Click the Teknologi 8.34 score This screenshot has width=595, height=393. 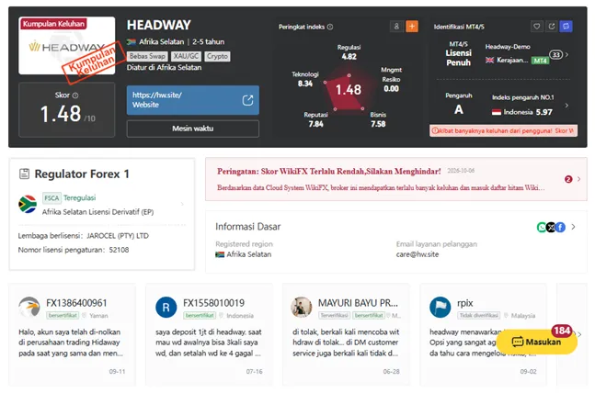point(305,79)
